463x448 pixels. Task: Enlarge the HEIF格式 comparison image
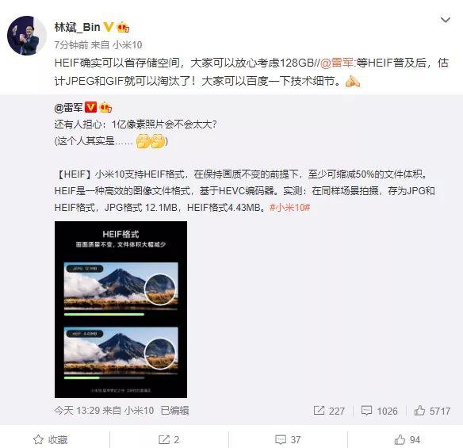click(121, 309)
